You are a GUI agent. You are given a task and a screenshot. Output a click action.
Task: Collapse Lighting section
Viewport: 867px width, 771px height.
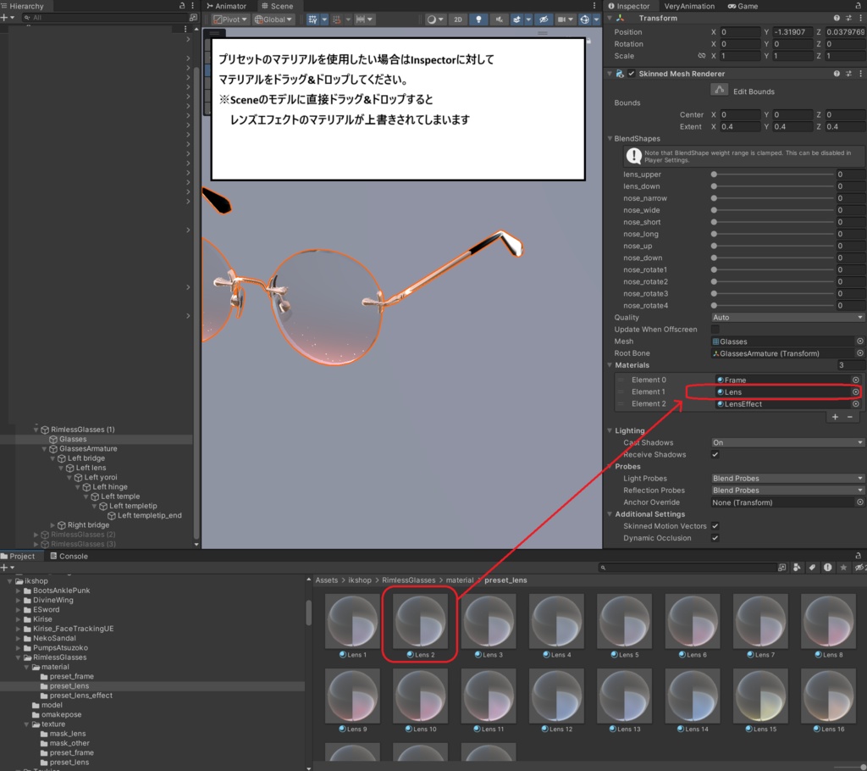(610, 430)
